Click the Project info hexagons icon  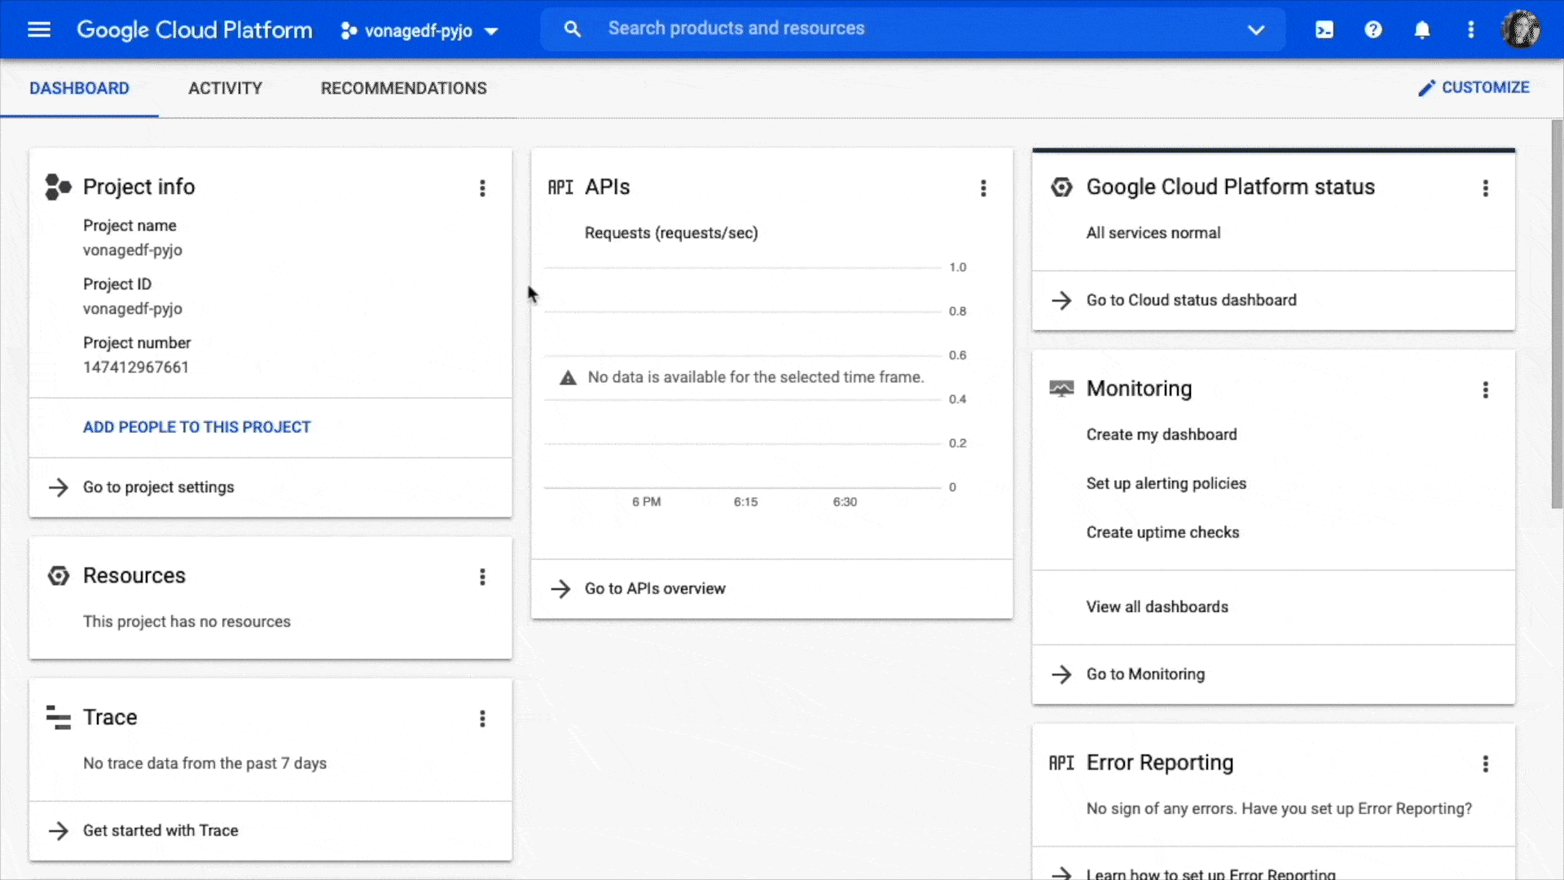pos(58,187)
